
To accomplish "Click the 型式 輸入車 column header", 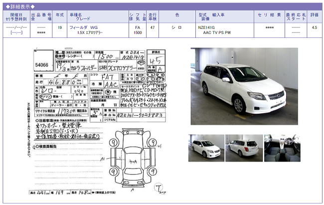I will coord(225,17).
